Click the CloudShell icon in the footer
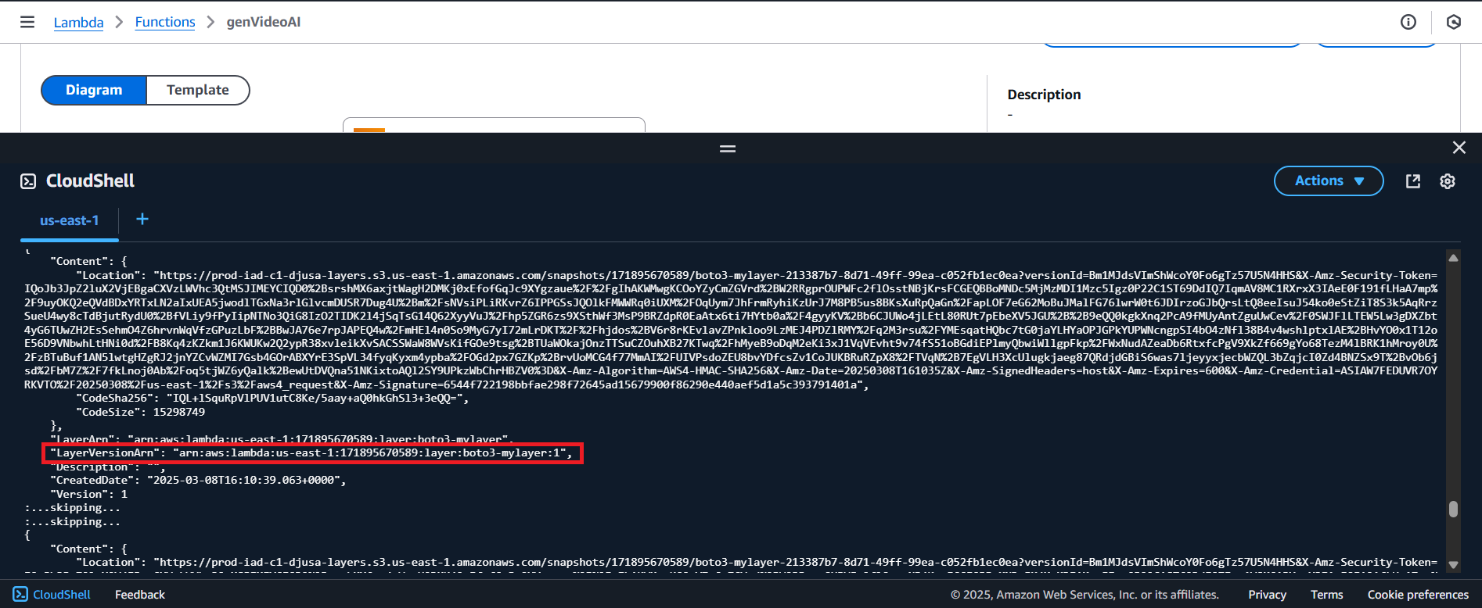This screenshot has height=608, width=1482. click(20, 595)
